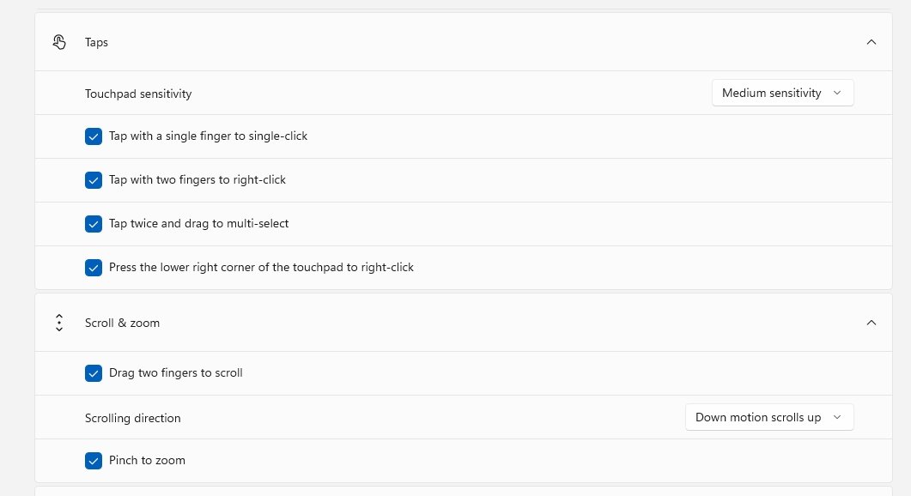911x496 pixels.
Task: Click the scrolling direction dropdown arrow
Action: [836, 417]
